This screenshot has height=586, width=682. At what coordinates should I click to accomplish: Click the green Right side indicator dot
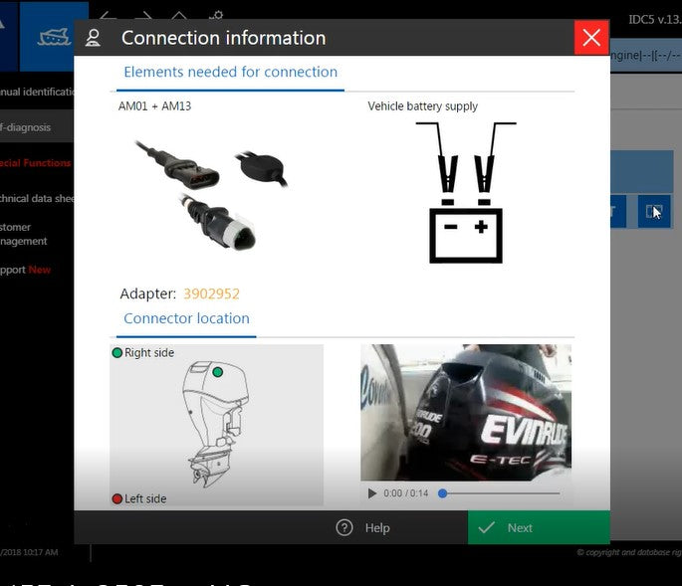coord(117,353)
